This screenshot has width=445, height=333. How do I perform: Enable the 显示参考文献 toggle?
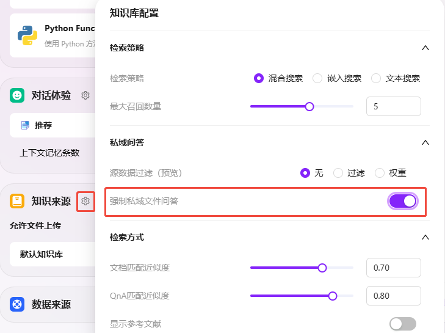[x=402, y=324]
